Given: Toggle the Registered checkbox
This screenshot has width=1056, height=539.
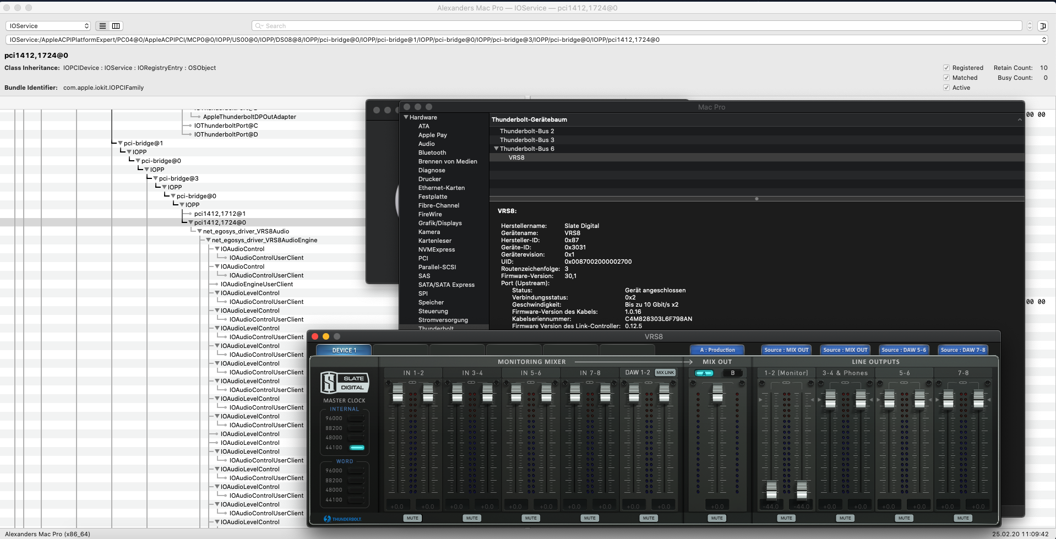Looking at the screenshot, I should pos(946,68).
